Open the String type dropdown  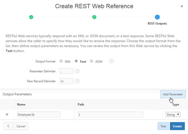[173, 115]
